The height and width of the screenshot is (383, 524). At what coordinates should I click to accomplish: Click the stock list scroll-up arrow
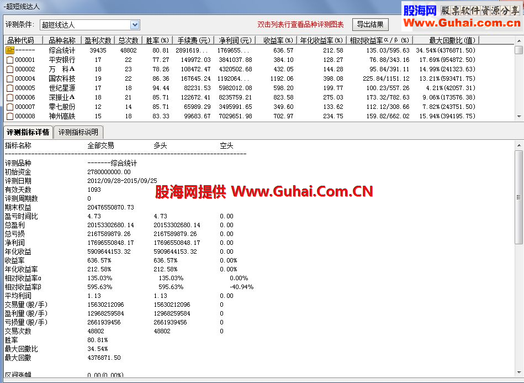tap(518, 40)
